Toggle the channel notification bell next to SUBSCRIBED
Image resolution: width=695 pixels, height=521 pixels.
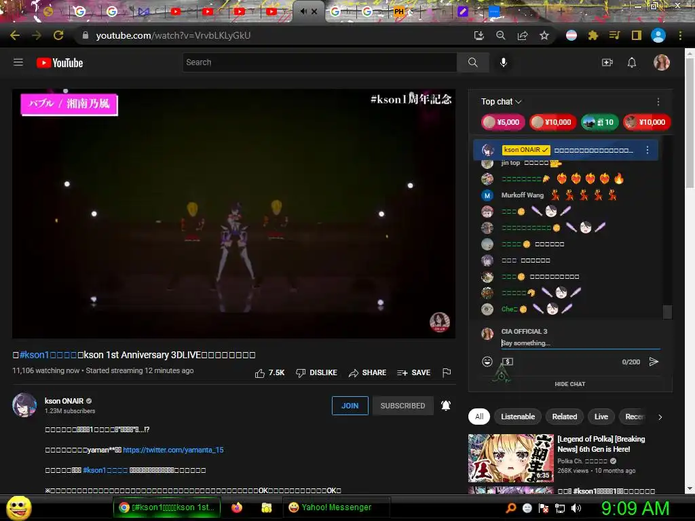(446, 406)
